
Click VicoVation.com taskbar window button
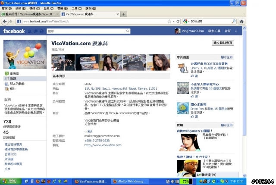pos(91,181)
